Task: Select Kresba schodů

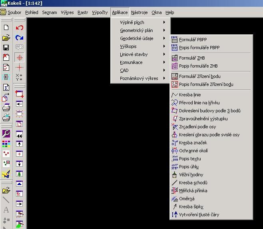Action: click(211, 183)
